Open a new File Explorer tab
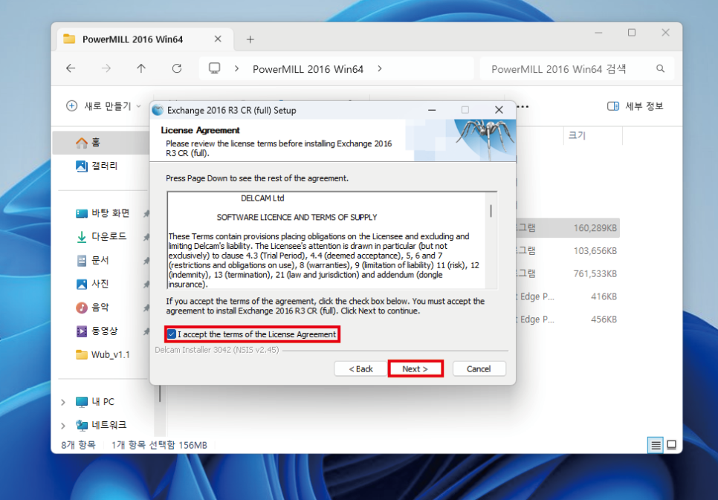Screen dimensions: 718x500 click(250, 39)
